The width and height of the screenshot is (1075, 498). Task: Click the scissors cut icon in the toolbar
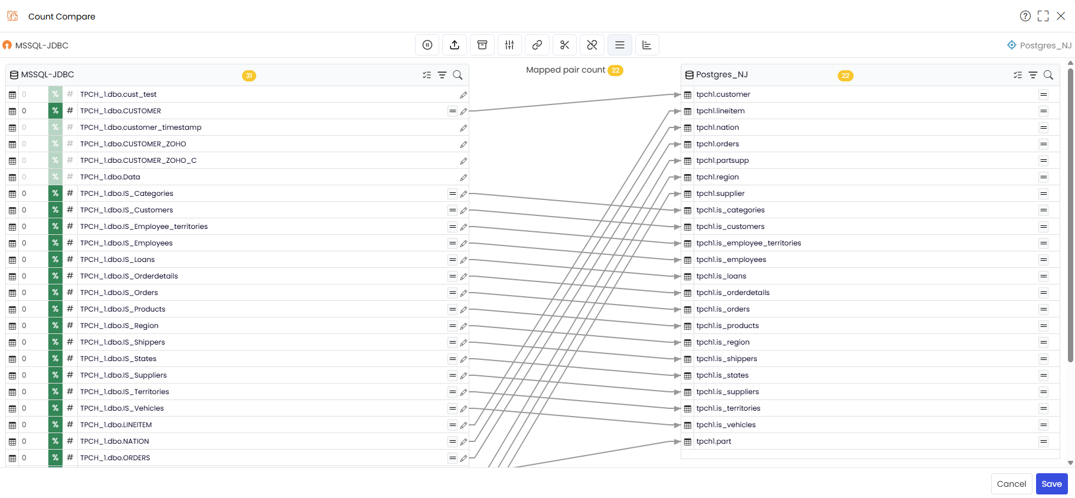pyautogui.click(x=564, y=45)
